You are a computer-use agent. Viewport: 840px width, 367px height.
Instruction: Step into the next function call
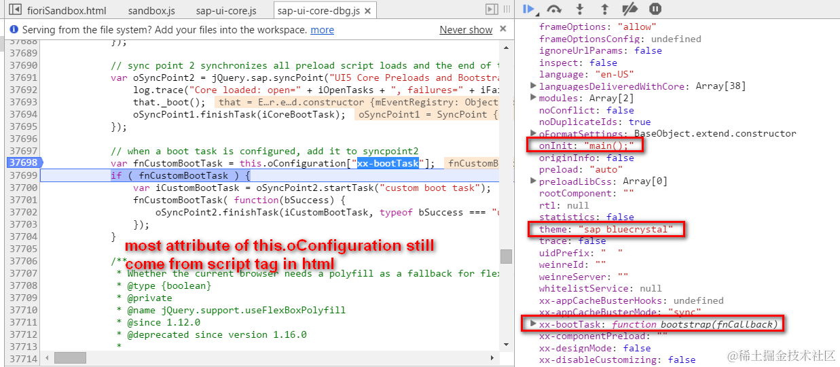click(579, 9)
